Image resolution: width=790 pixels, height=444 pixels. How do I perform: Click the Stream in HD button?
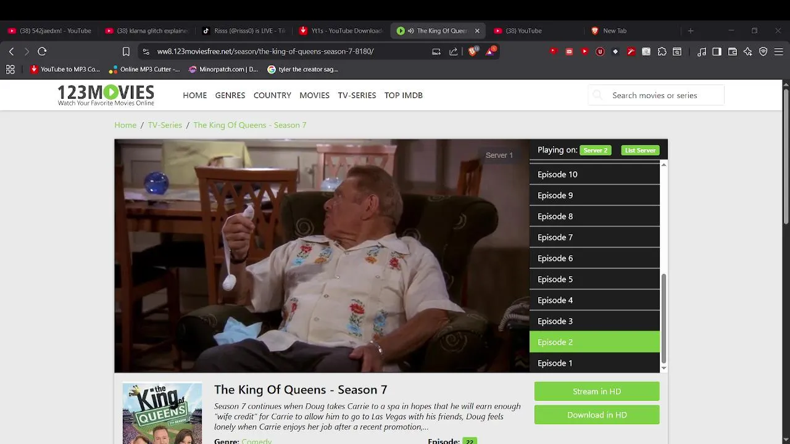pos(597,392)
